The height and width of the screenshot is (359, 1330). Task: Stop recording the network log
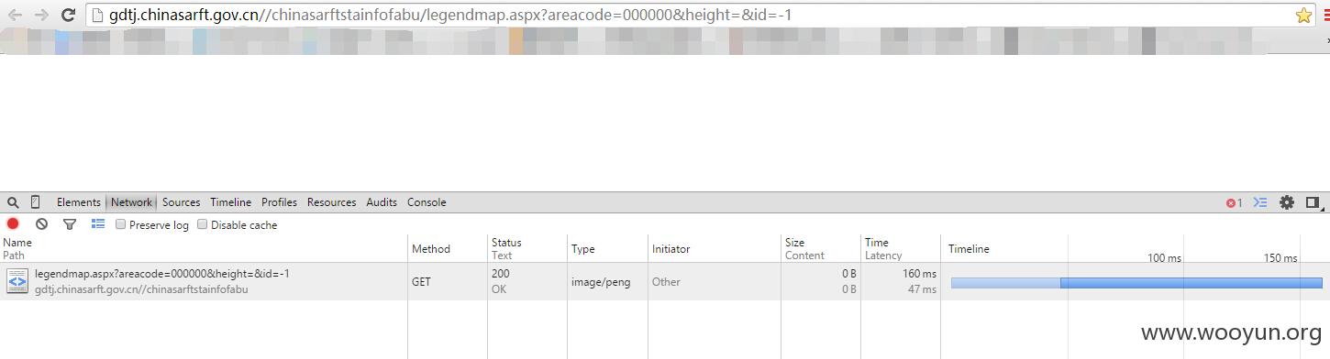[13, 224]
